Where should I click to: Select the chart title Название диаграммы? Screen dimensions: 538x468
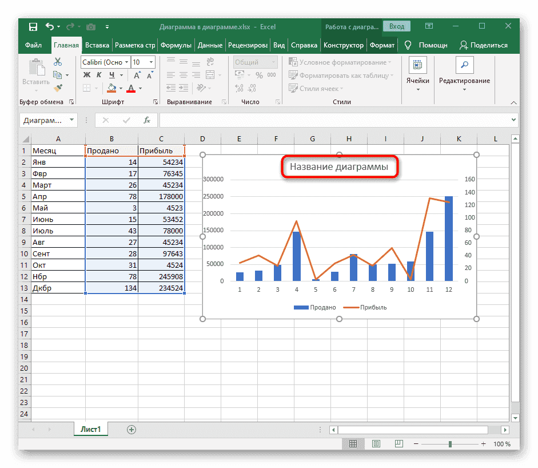(x=338, y=168)
